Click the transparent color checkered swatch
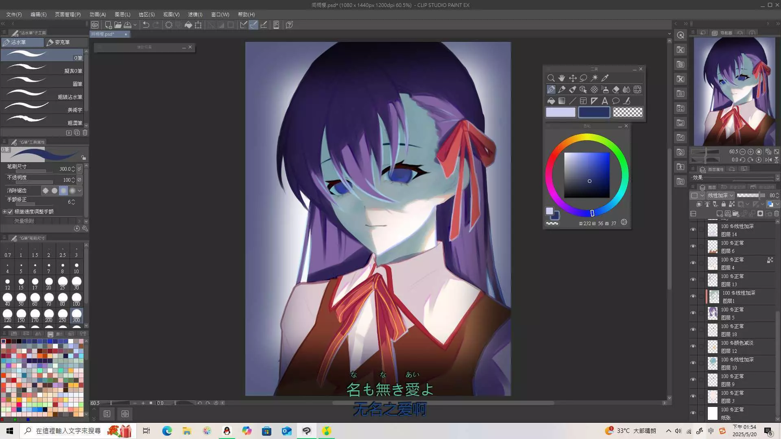 tap(627, 112)
